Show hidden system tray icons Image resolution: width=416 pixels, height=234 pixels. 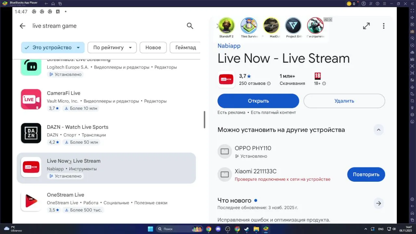(366, 229)
